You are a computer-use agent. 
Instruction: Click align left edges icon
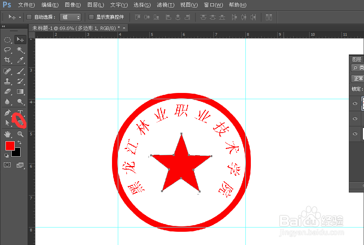coord(168,17)
